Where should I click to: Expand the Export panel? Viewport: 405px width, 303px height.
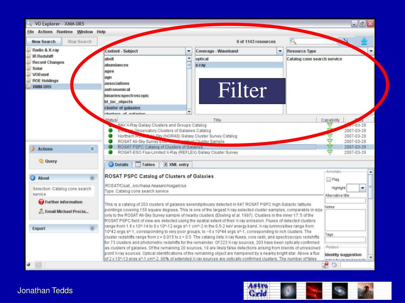point(92,228)
